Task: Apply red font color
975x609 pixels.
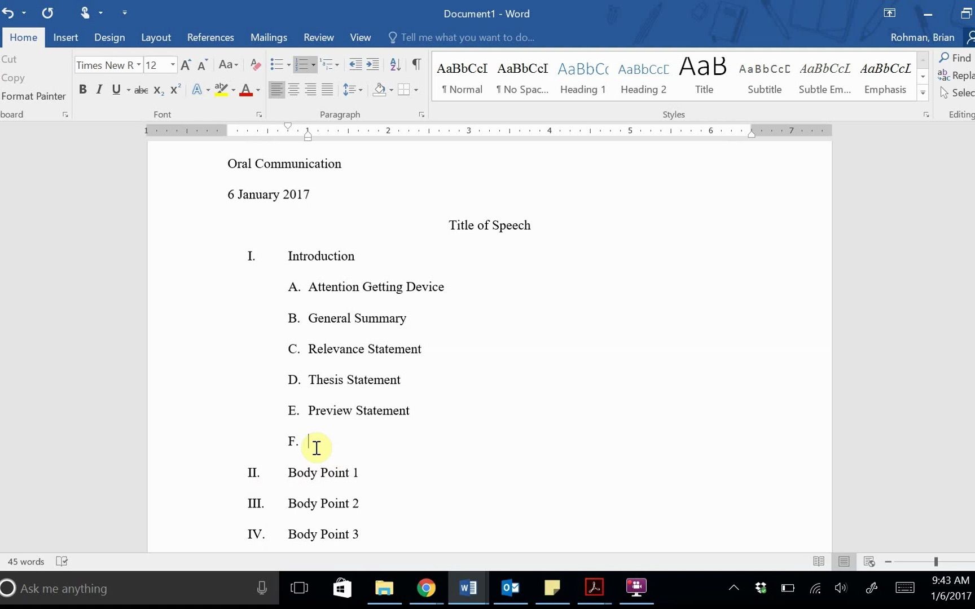Action: pyautogui.click(x=246, y=90)
